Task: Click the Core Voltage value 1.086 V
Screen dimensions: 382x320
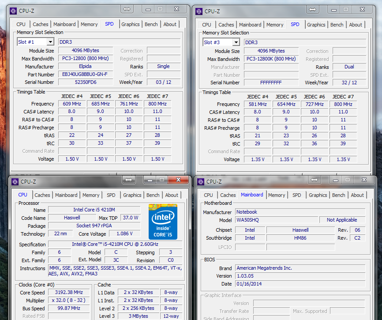Action: (124, 233)
